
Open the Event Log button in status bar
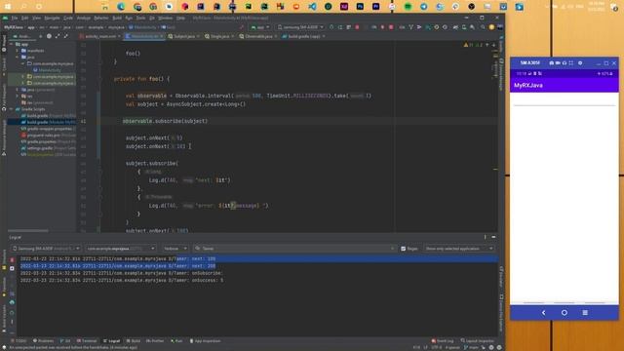point(443,341)
